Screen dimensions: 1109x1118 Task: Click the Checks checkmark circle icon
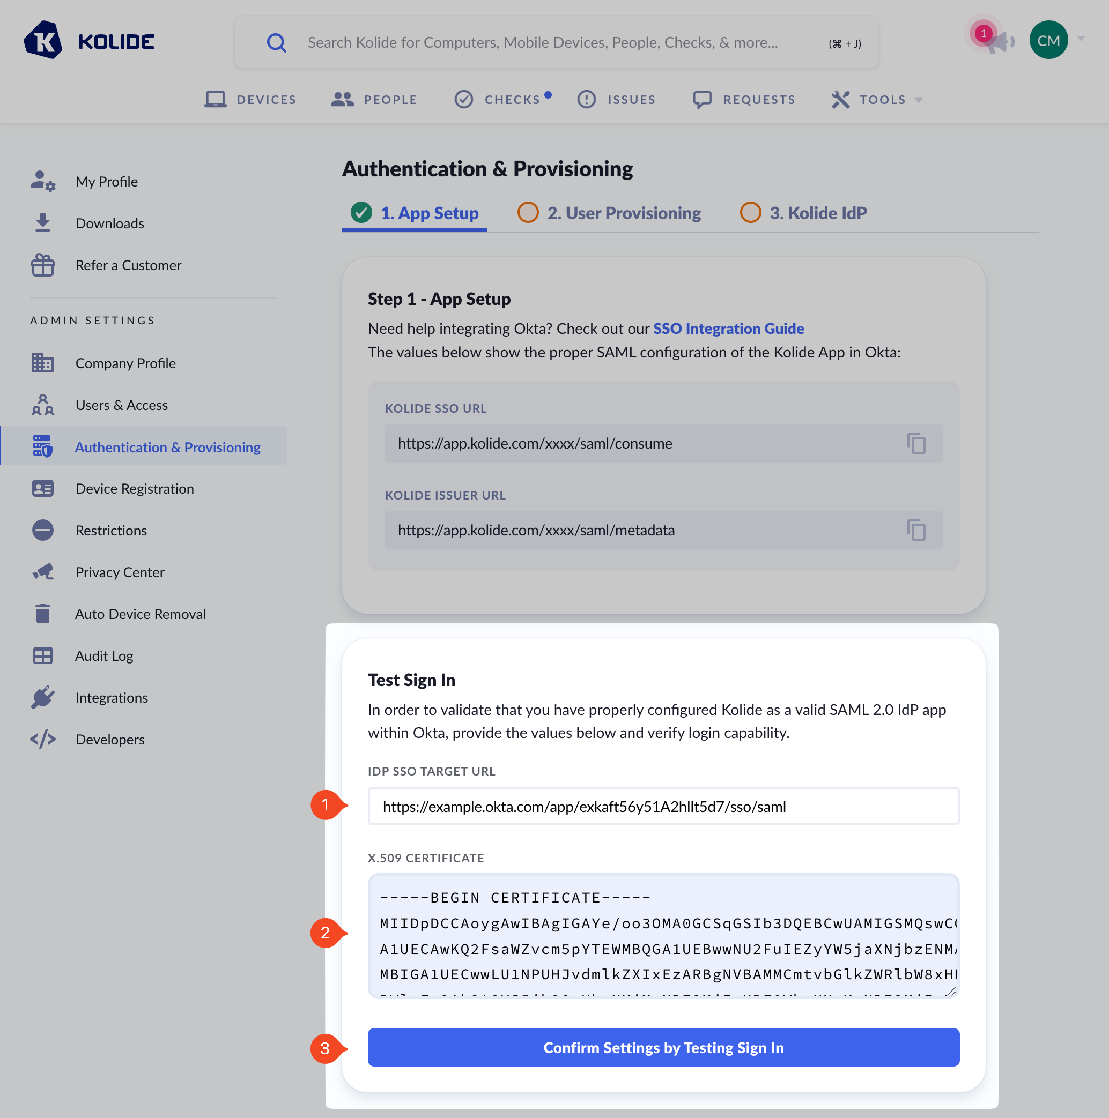(463, 100)
